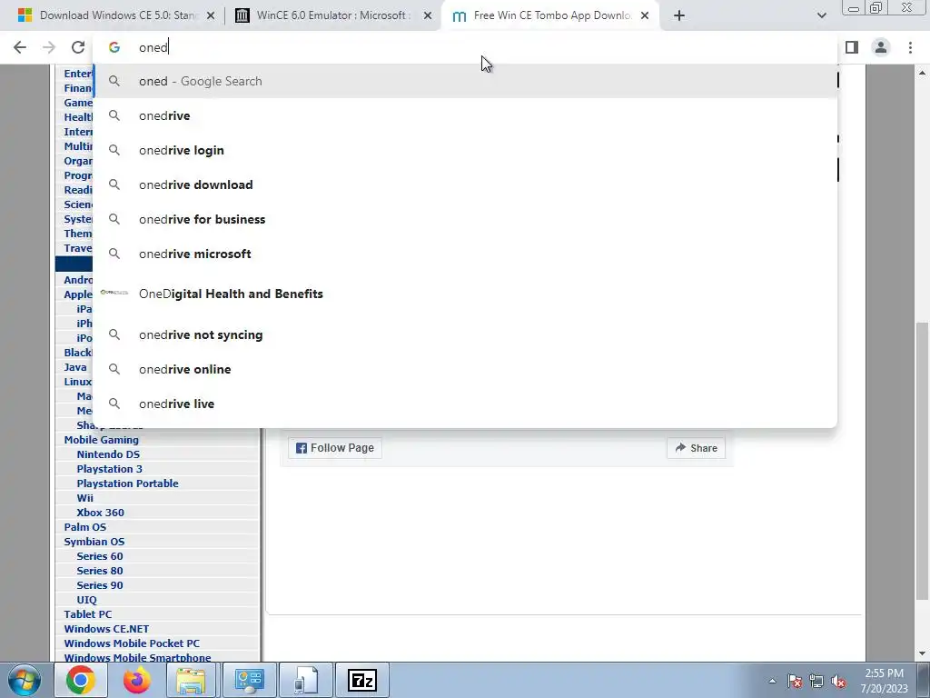This screenshot has width=930, height=698.
Task: Open the mobile device taskbar icon
Action: pyautogui.click(x=306, y=680)
